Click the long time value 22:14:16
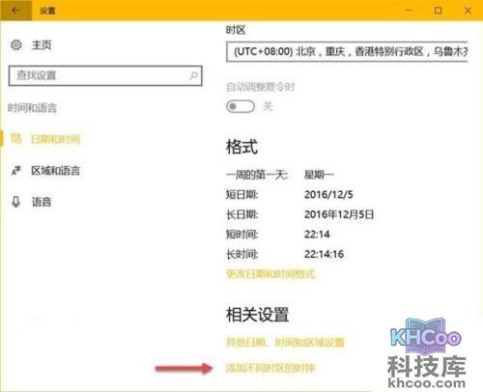 pyautogui.click(x=324, y=254)
